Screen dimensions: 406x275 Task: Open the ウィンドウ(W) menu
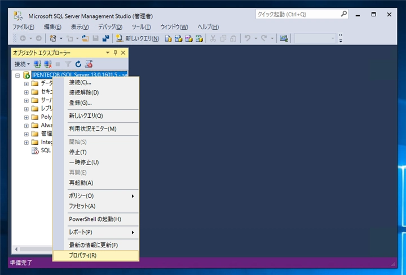(174, 27)
